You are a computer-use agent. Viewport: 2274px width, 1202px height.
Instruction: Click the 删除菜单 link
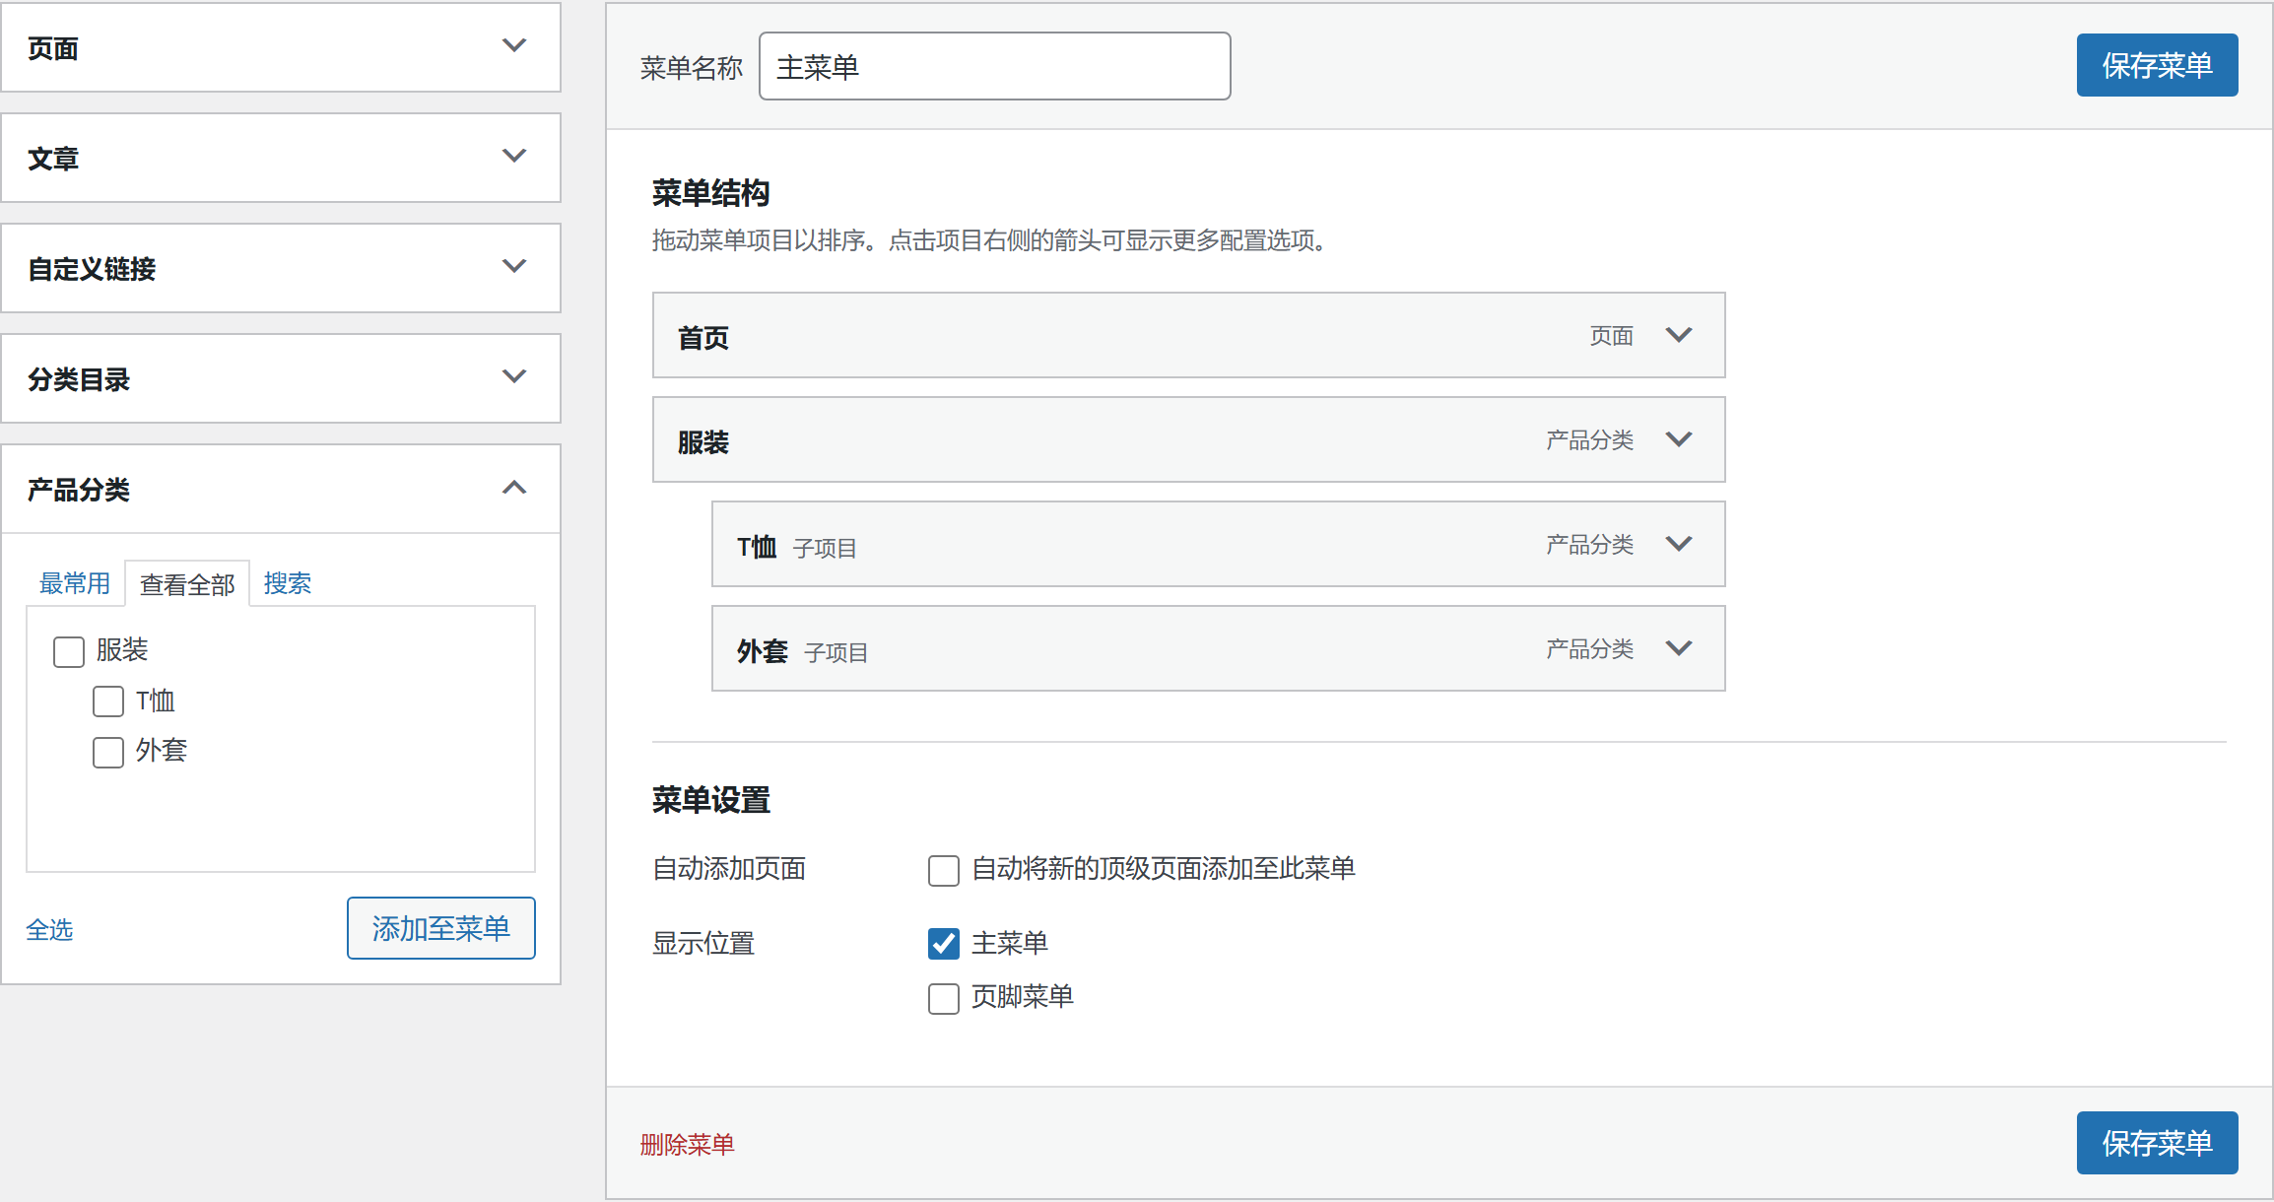pos(688,1145)
